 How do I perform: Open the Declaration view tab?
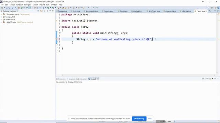click(82, 79)
